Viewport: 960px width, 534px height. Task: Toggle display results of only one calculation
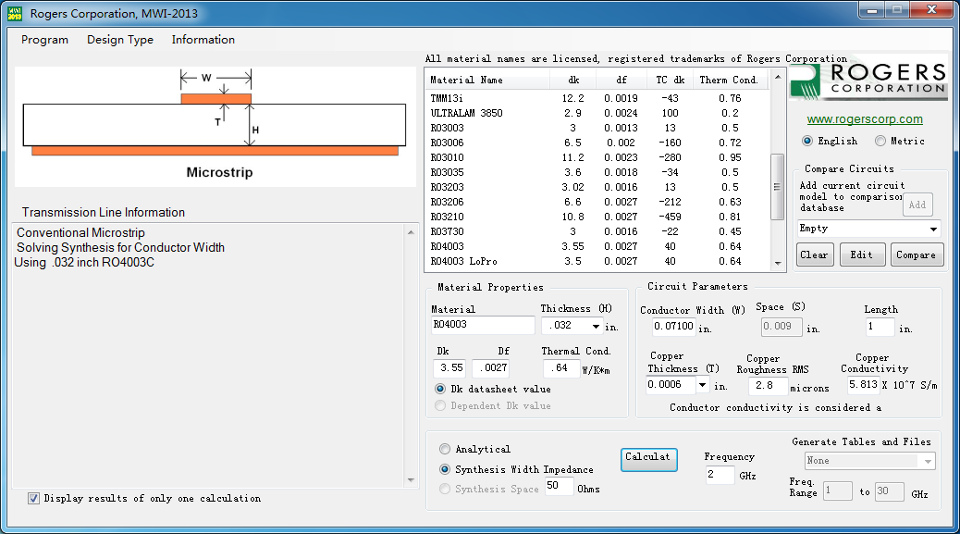point(33,499)
